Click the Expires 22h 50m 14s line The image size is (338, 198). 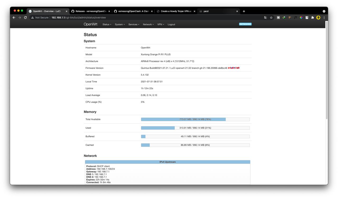click(98, 179)
